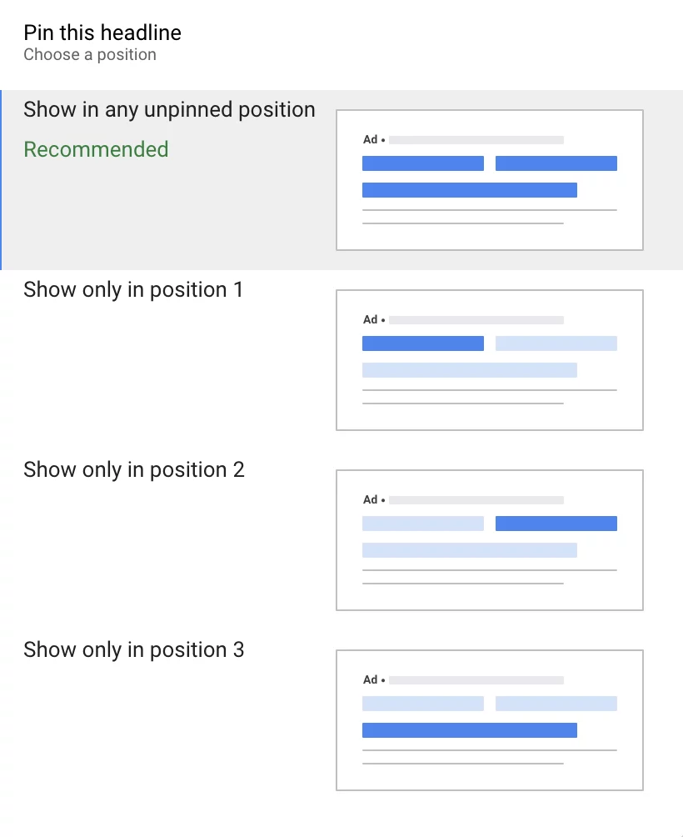Choose "Show only in position 1"
The image size is (683, 837).
click(x=133, y=290)
